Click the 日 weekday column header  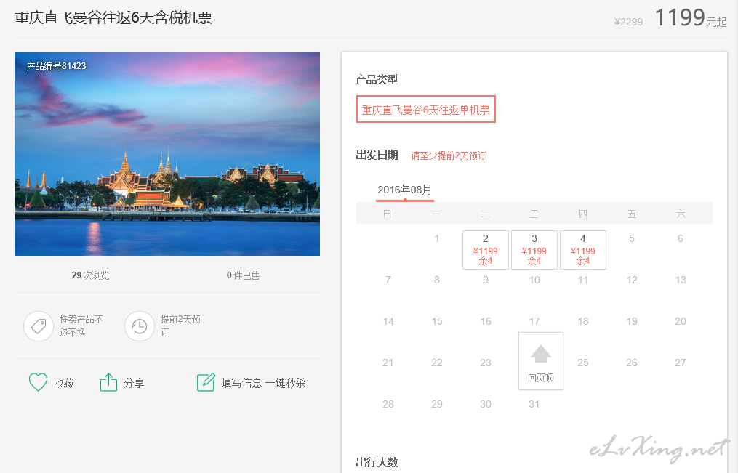click(x=387, y=214)
